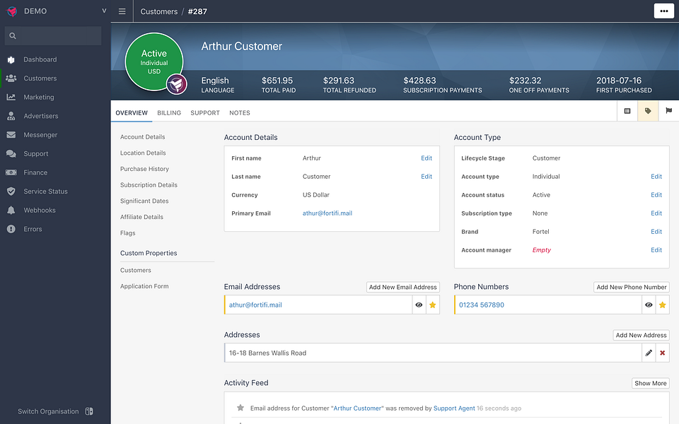Switch to the Notes tab
This screenshot has height=424, width=679.
tap(240, 113)
